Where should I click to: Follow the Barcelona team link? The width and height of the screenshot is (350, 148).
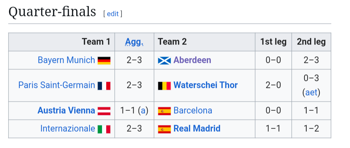[193, 110]
